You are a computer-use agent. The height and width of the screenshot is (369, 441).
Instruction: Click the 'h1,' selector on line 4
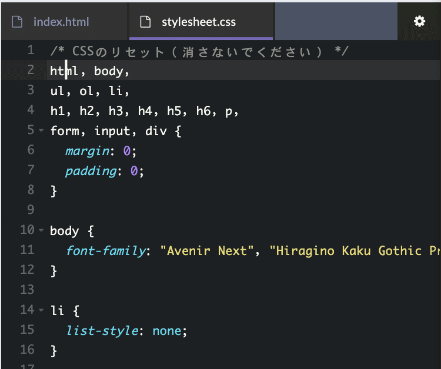tap(60, 111)
